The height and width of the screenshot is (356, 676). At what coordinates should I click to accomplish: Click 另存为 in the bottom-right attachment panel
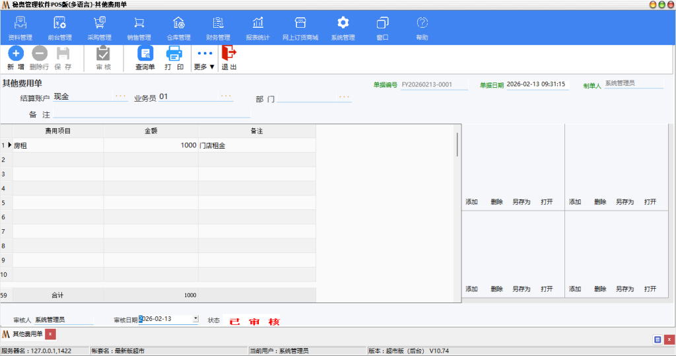pyautogui.click(x=625, y=289)
